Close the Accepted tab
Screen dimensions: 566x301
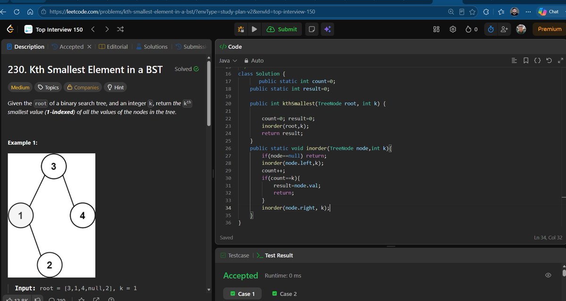[x=89, y=47]
